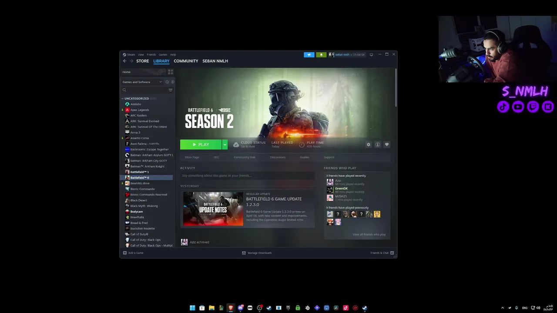
Task: Select Black Myth: Wukong in game list
Action: coord(144,206)
